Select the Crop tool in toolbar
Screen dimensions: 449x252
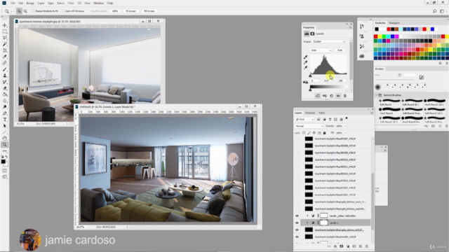point(5,50)
